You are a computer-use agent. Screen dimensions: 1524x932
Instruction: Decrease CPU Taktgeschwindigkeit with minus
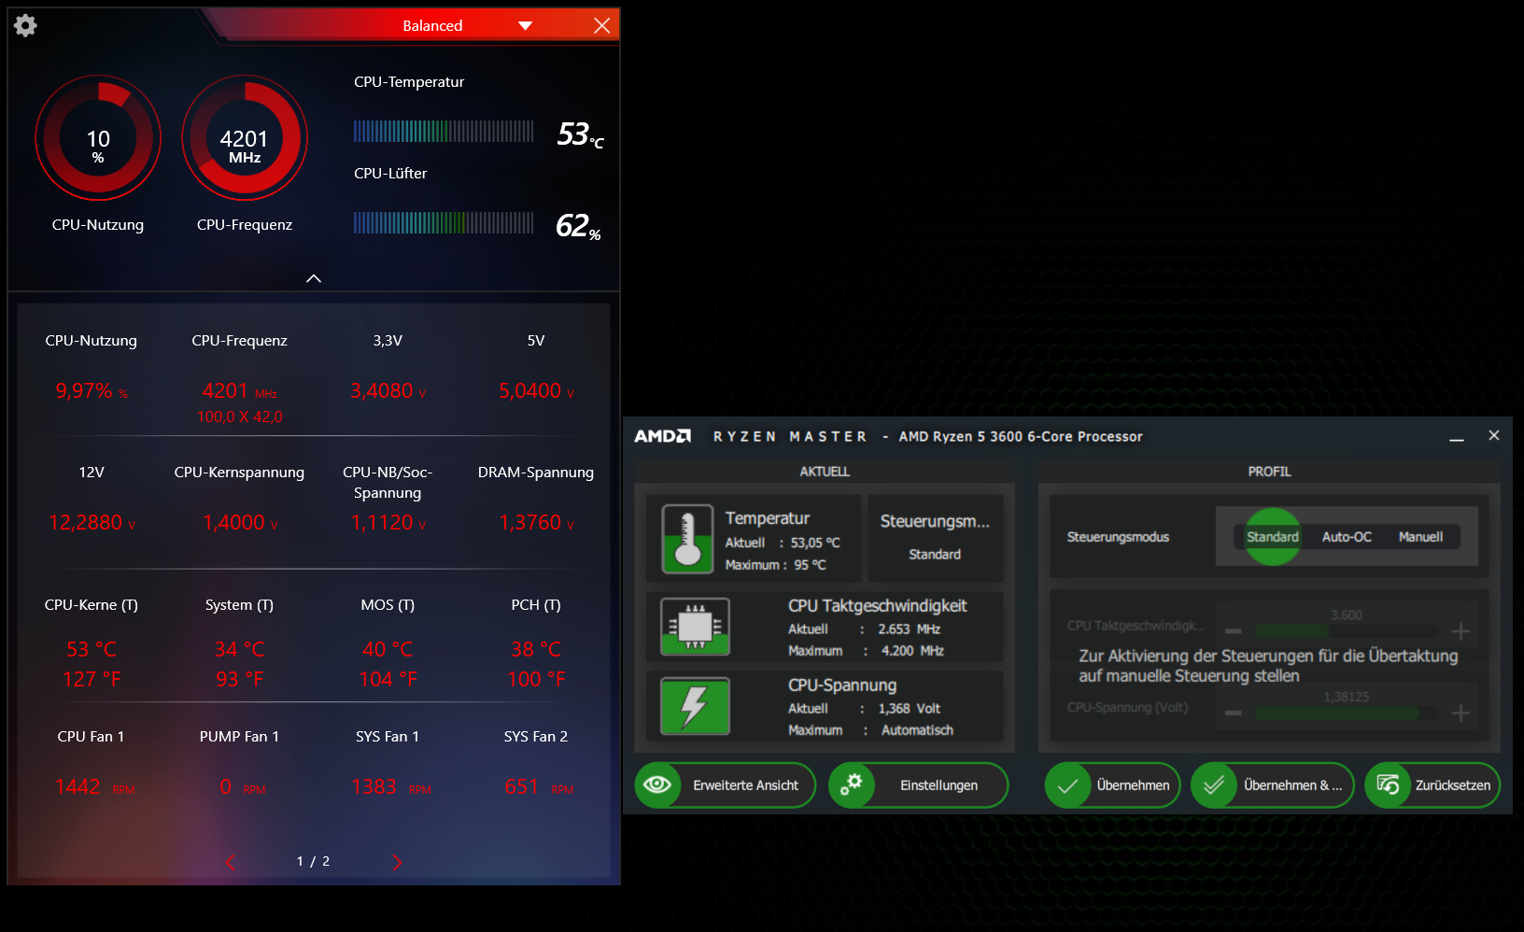coord(1234,631)
